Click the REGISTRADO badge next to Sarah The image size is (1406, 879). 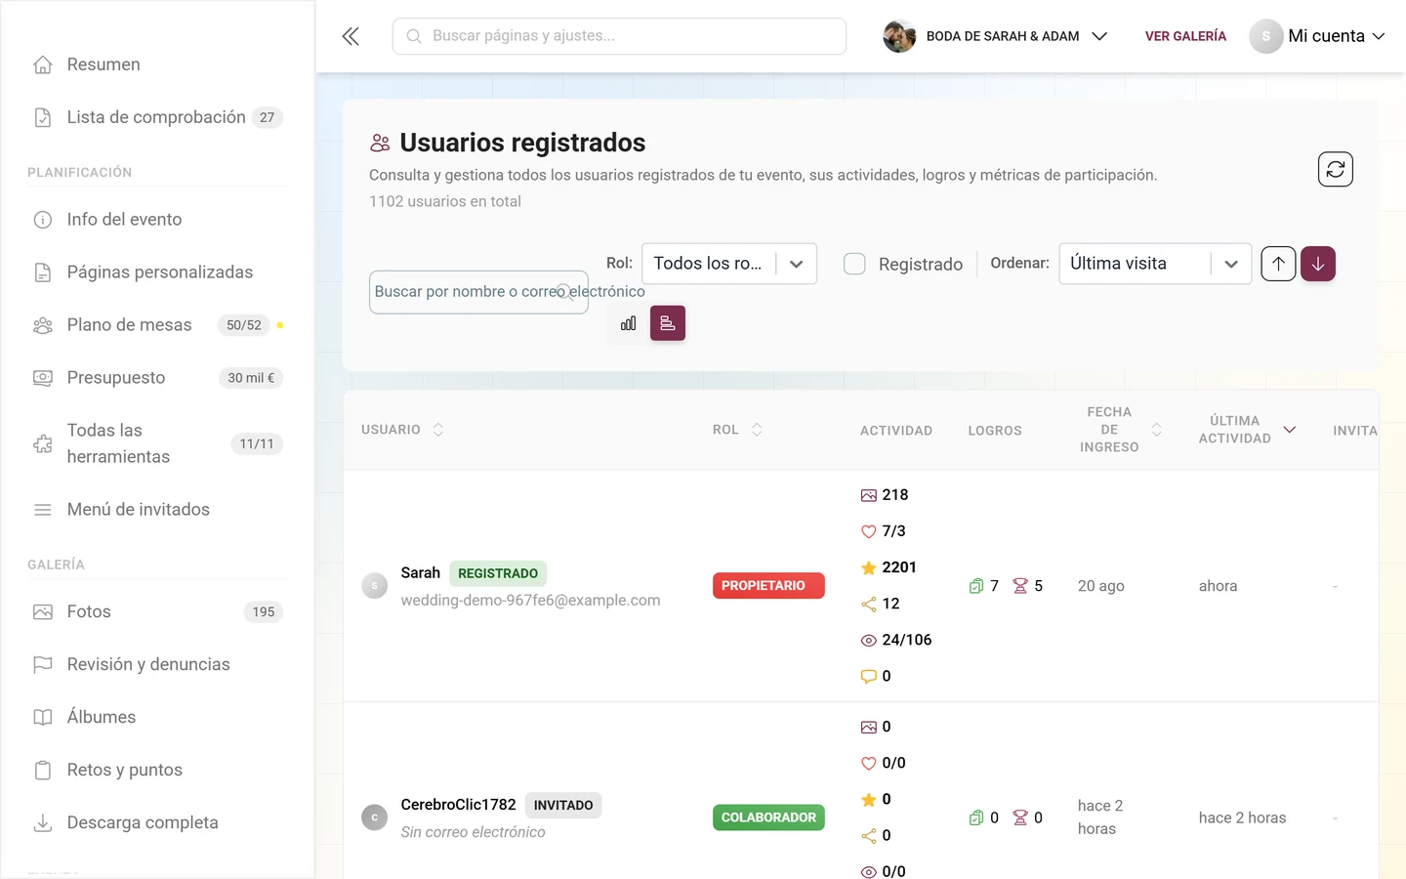[498, 573]
